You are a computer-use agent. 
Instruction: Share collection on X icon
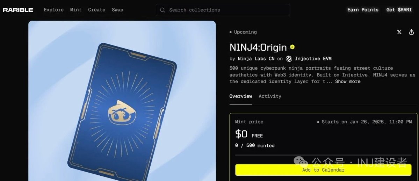[x=399, y=32]
